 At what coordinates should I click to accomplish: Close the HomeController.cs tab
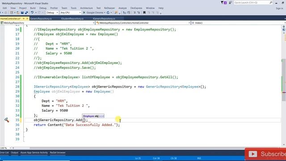click(27, 18)
